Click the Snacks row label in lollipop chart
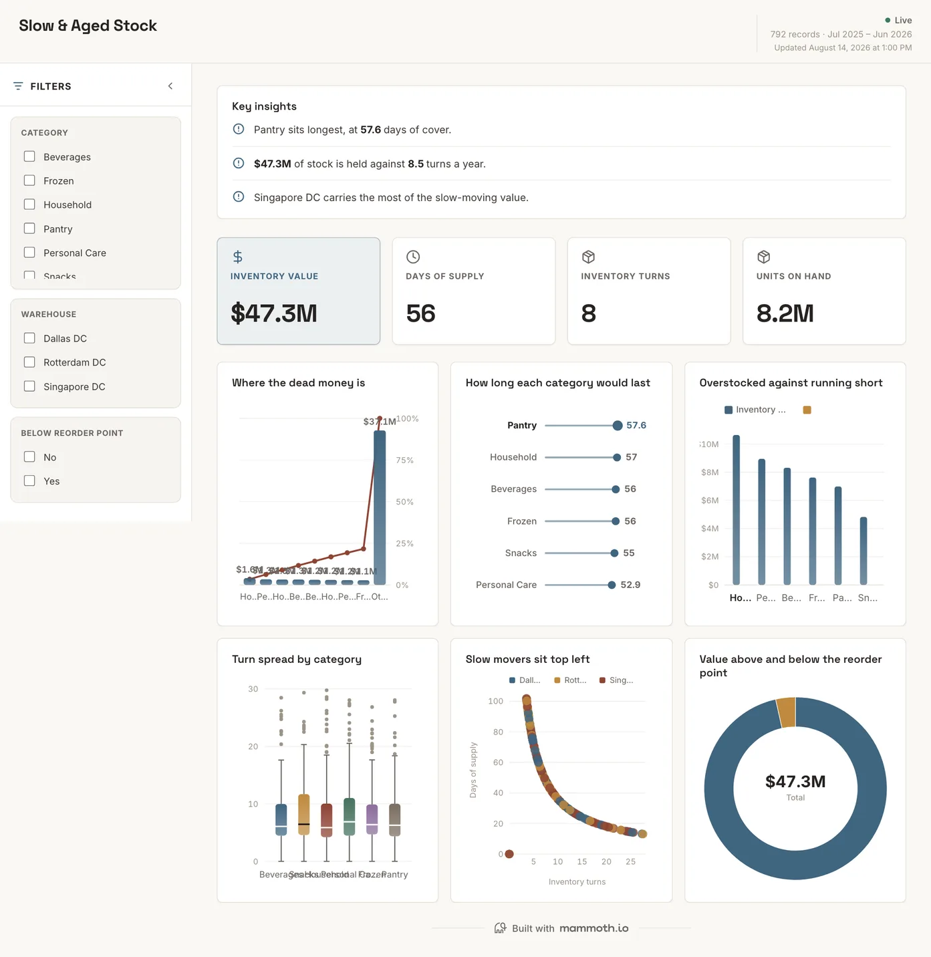Screen dimensions: 931x957 521,553
